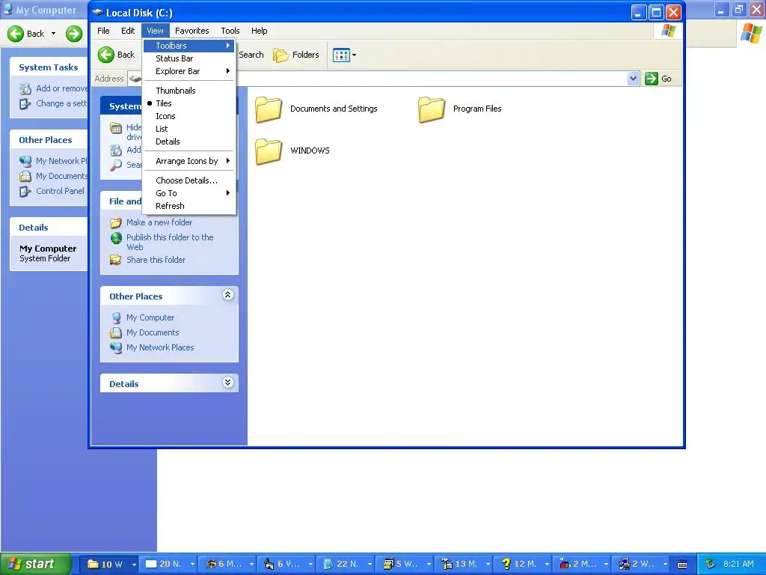Select the WINDOWS folder icon
The image size is (766, 575).
(269, 150)
